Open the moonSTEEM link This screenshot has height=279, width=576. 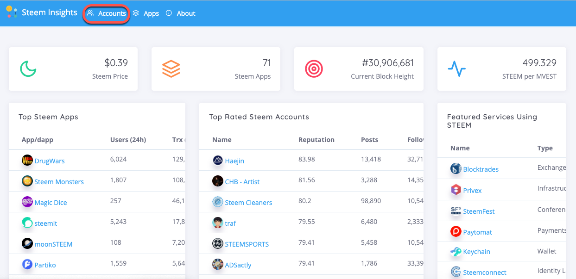click(54, 244)
